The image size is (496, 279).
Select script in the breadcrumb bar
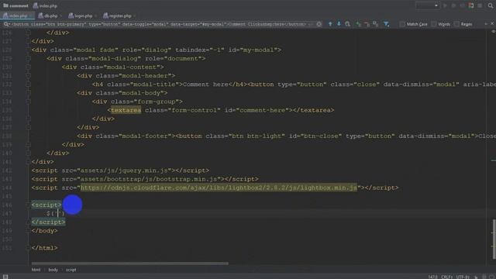click(71, 270)
